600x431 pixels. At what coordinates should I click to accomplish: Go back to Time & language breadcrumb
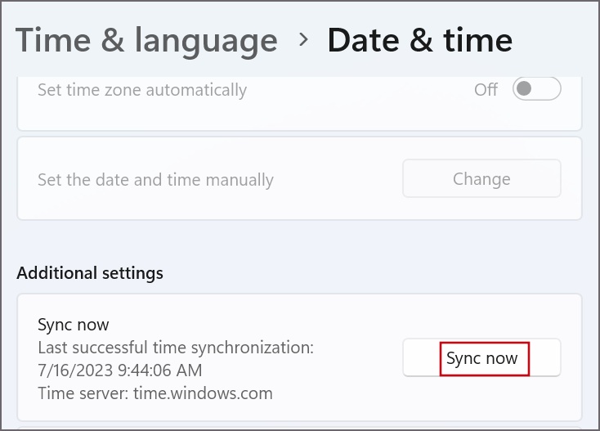coord(146,42)
